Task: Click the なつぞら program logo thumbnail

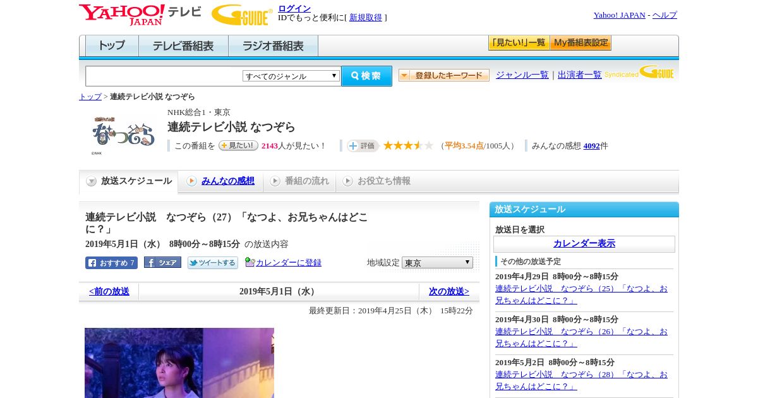Action: 123,134
